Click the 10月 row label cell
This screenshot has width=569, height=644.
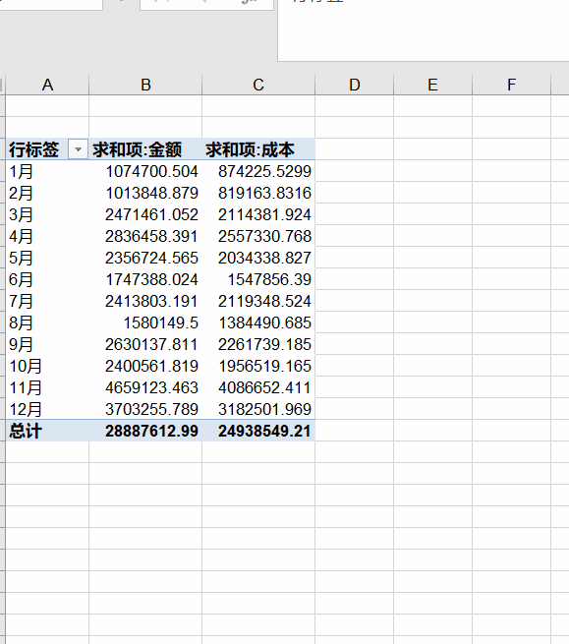click(47, 366)
